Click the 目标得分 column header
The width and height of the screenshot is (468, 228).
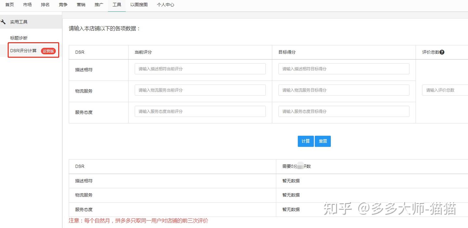(x=287, y=52)
